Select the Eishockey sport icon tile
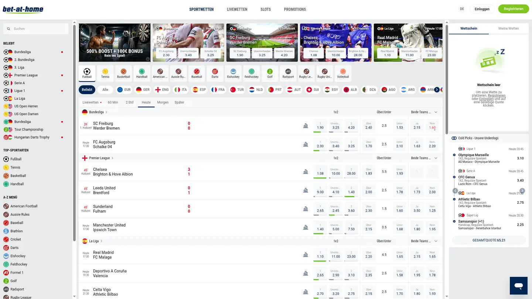The image size is (532, 299). pyautogui.click(x=233, y=73)
